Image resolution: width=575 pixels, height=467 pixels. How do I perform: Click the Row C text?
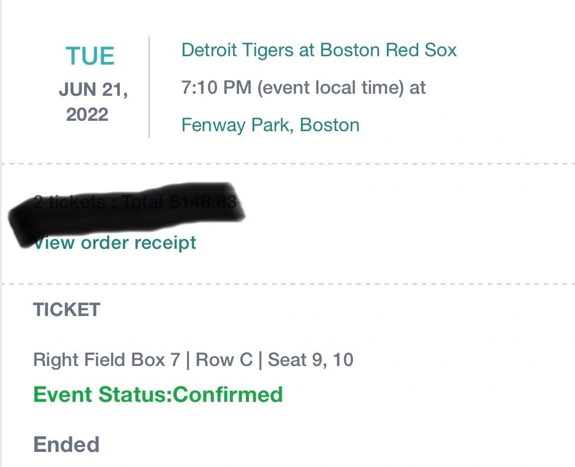click(224, 360)
